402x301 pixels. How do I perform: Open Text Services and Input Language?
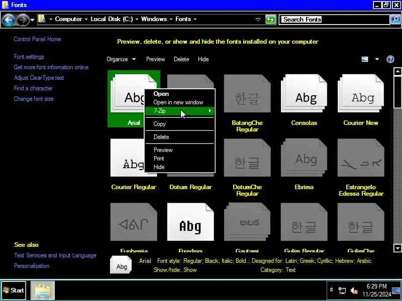55,255
